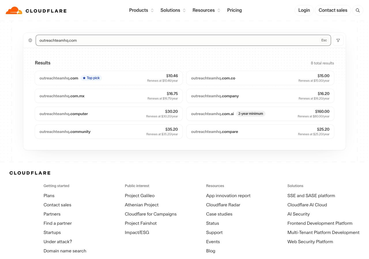Select the outreachteamhq.community domain

(x=109, y=132)
